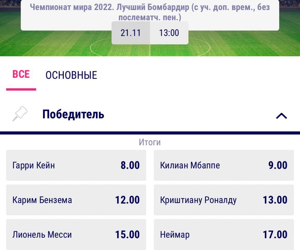Select the Гарри Кейн player name
The image size is (300, 250).
point(34,165)
